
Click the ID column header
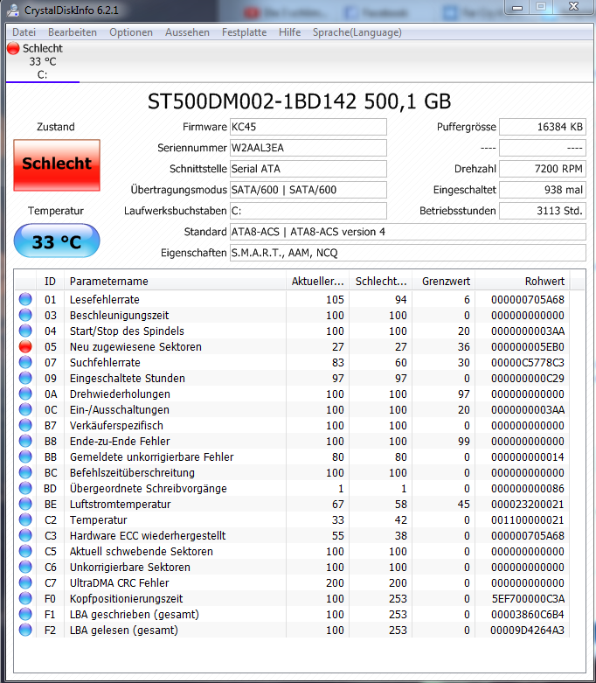(x=50, y=282)
